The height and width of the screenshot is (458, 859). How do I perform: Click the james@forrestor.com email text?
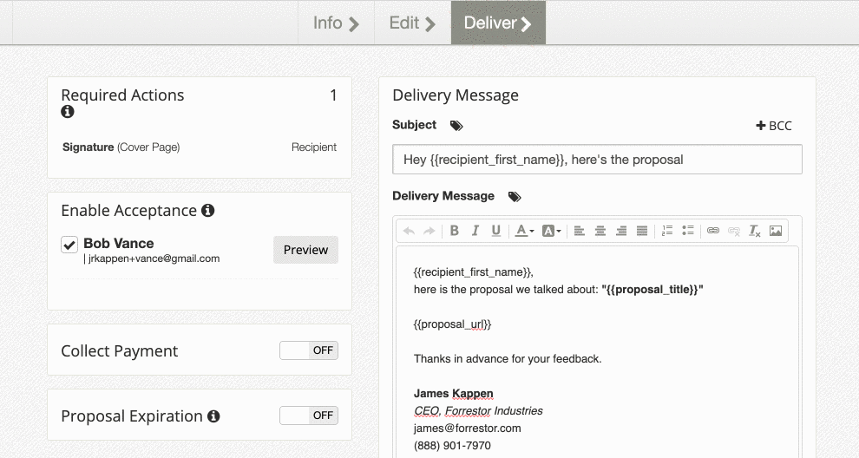pyautogui.click(x=468, y=429)
